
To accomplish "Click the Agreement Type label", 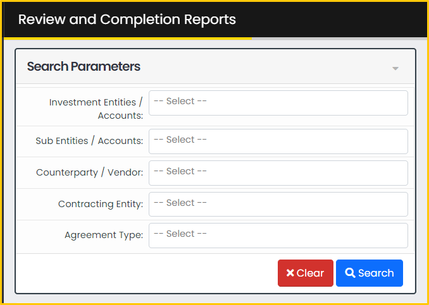I will coord(104,235).
